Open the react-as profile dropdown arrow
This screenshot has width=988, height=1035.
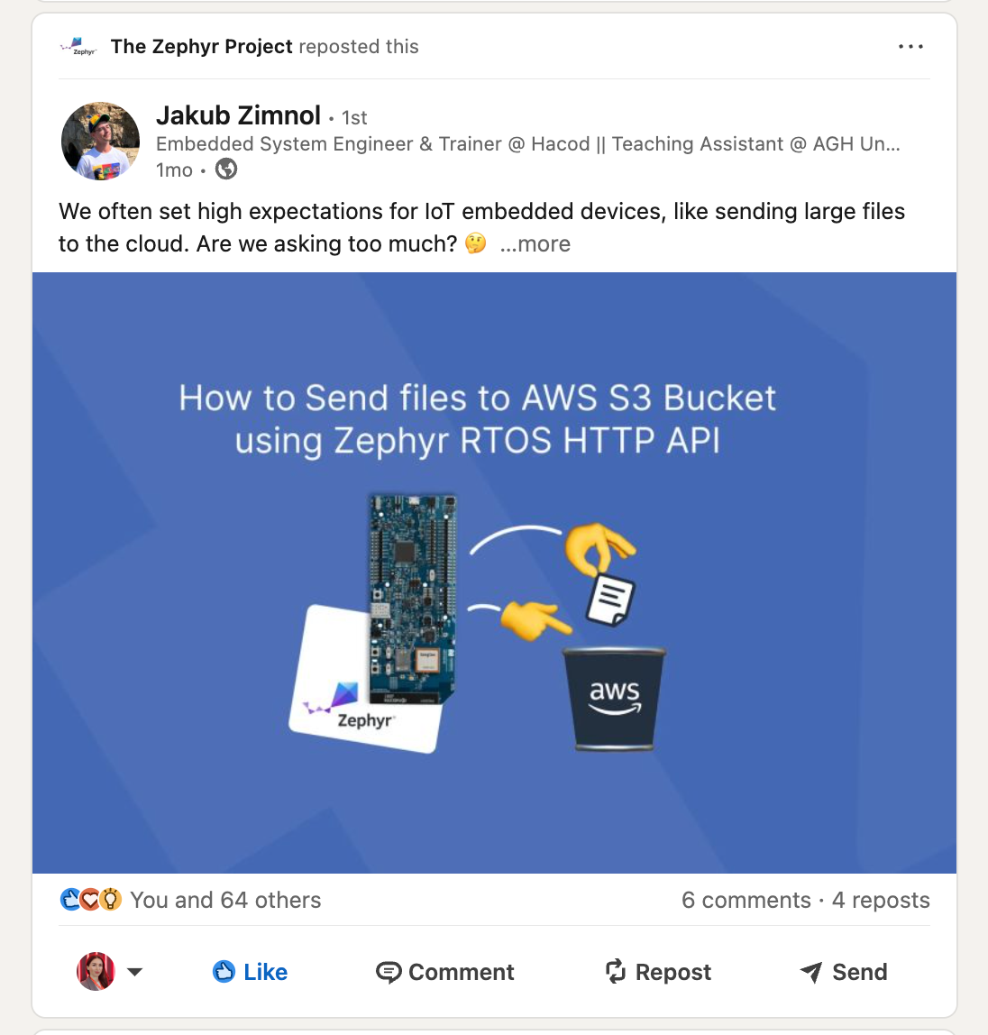tap(134, 972)
